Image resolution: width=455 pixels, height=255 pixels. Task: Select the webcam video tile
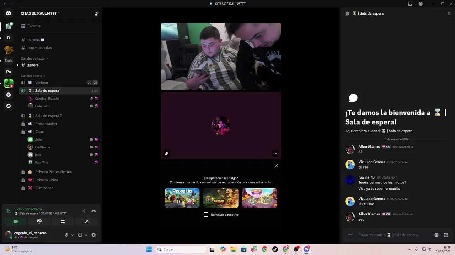pyautogui.click(x=221, y=56)
